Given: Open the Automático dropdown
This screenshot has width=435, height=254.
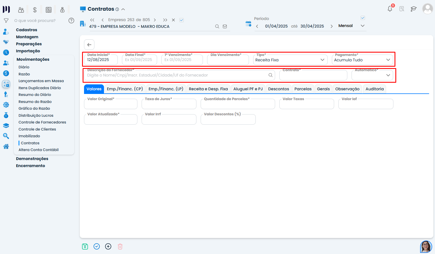Looking at the screenshot, I should click(372, 75).
